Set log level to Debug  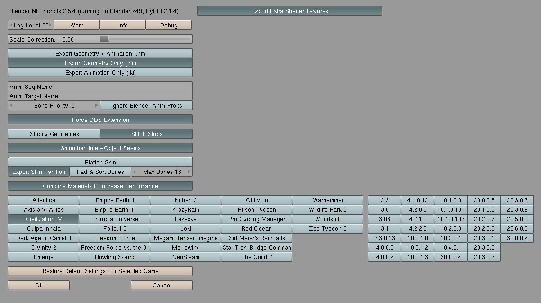coord(169,25)
